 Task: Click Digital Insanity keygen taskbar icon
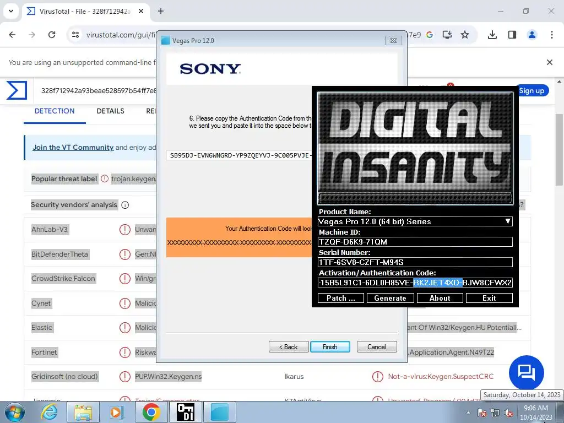pos(186,412)
